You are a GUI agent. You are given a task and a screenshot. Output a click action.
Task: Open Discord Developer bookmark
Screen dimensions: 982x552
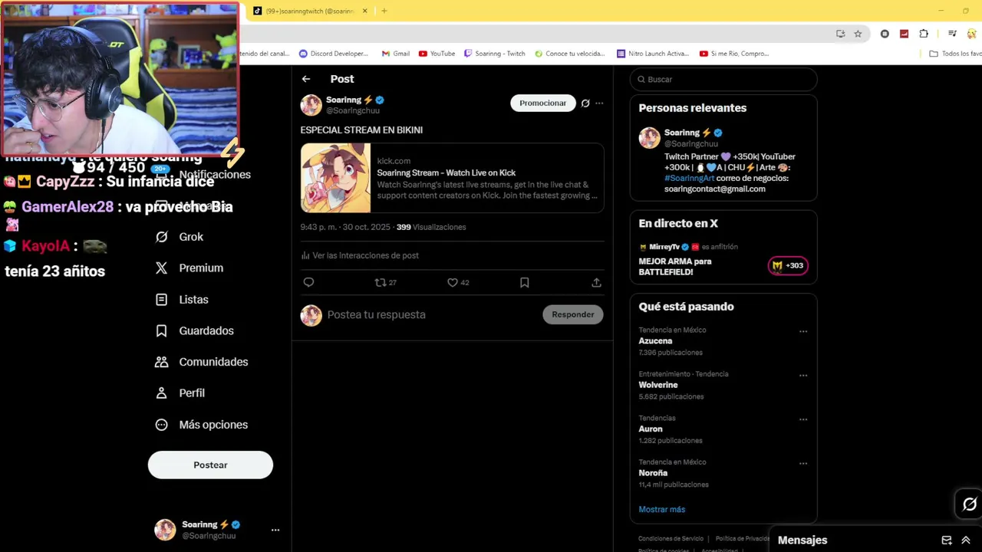(x=334, y=54)
